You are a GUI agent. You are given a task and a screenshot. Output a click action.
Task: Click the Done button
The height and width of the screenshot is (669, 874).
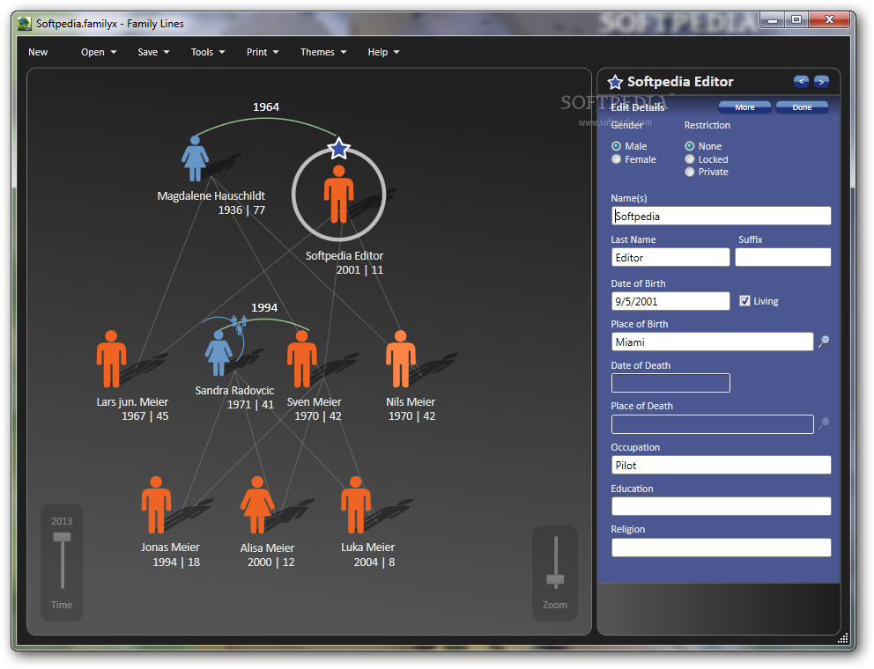click(x=802, y=107)
